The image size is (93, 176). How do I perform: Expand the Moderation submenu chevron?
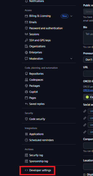pos(71,59)
